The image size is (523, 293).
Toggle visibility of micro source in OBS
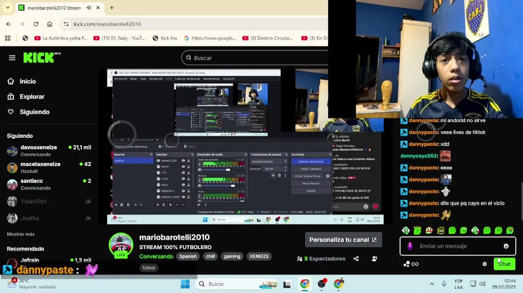(x=183, y=185)
